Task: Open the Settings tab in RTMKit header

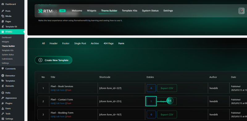Action: 168,11
